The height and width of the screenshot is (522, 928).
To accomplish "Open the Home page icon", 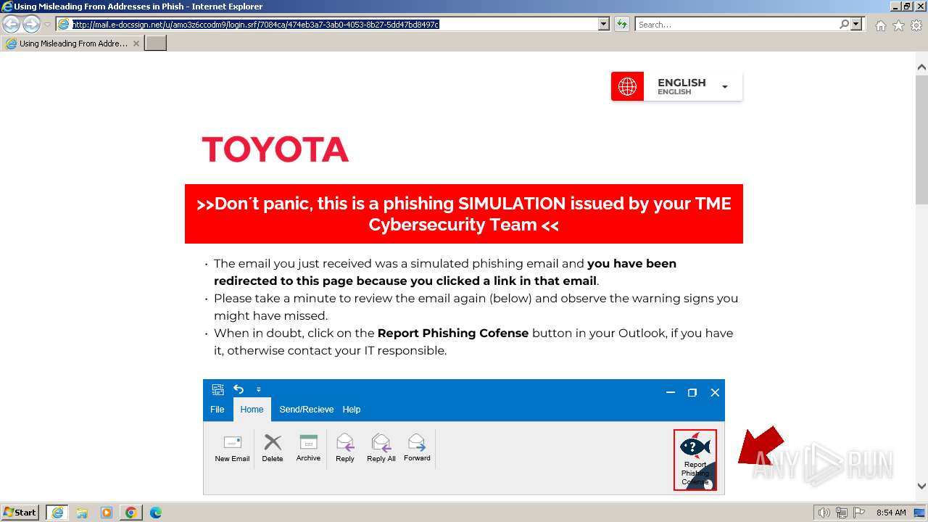I will [880, 25].
